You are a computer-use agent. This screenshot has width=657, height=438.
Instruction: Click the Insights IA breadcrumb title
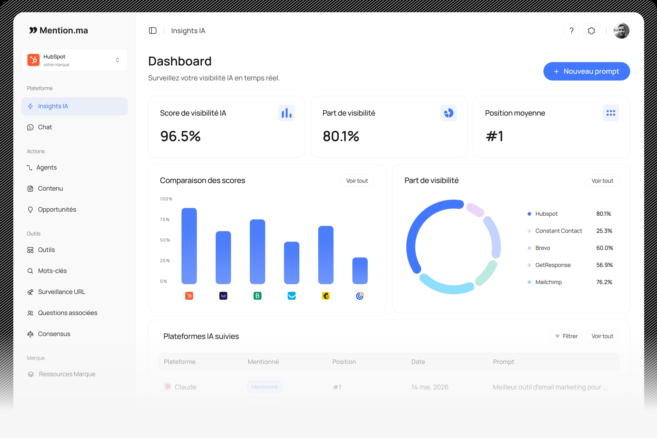[x=188, y=31]
